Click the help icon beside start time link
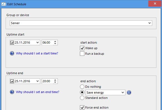This screenshot has height=110, width=162. (12, 53)
